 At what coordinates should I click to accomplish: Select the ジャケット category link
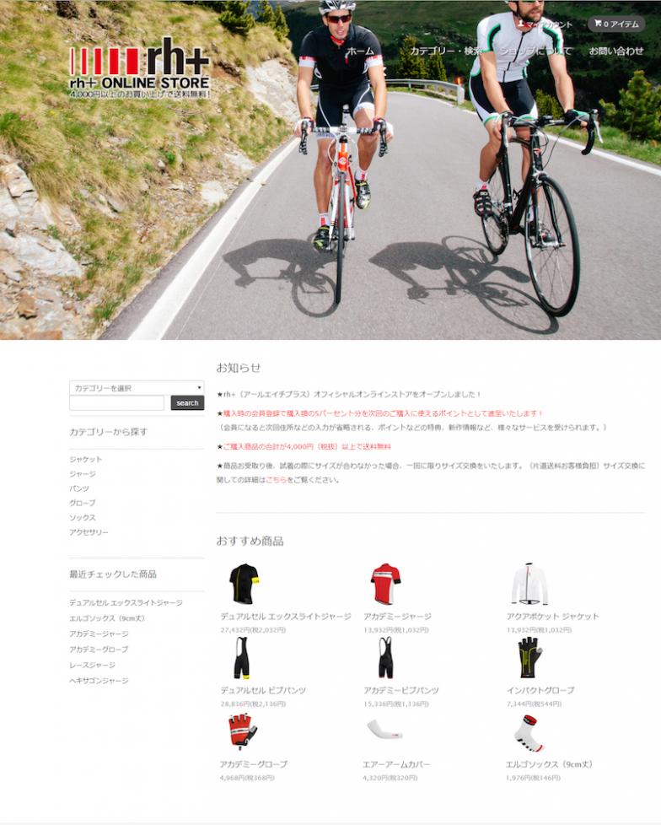[86, 460]
